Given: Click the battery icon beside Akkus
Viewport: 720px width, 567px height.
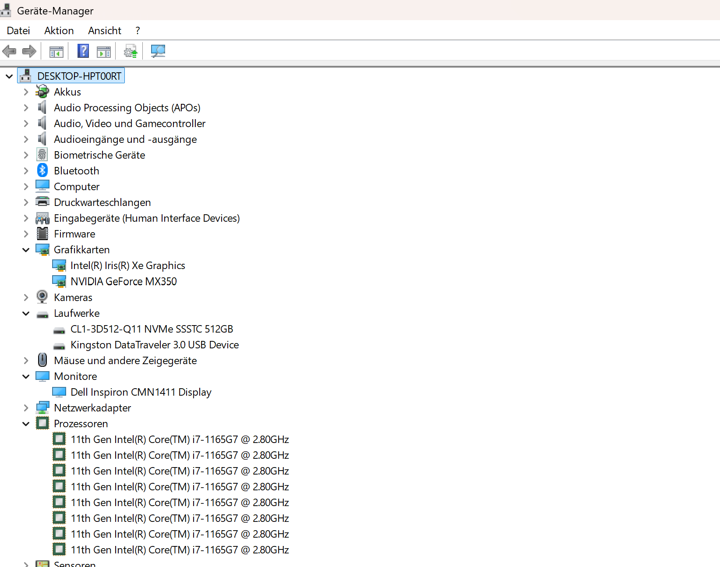Looking at the screenshot, I should pos(42,92).
